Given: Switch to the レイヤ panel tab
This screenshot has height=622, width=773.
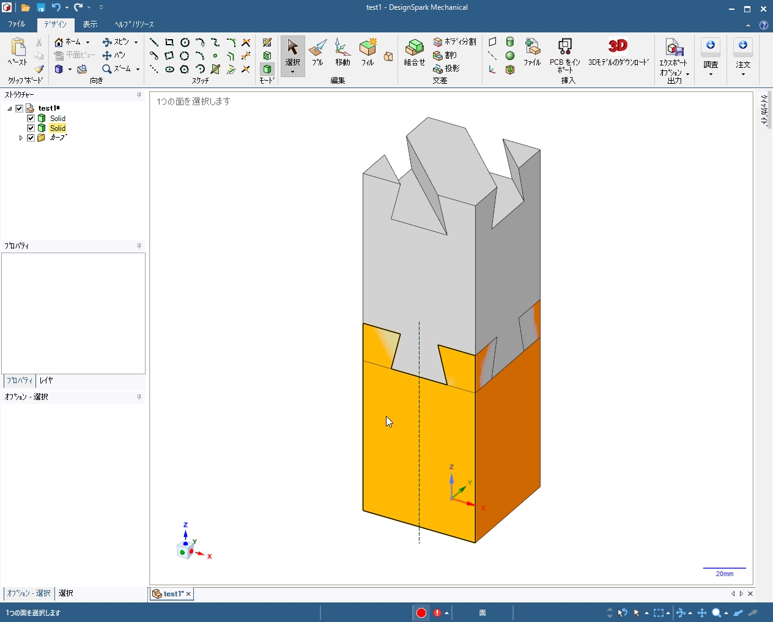Looking at the screenshot, I should [46, 380].
